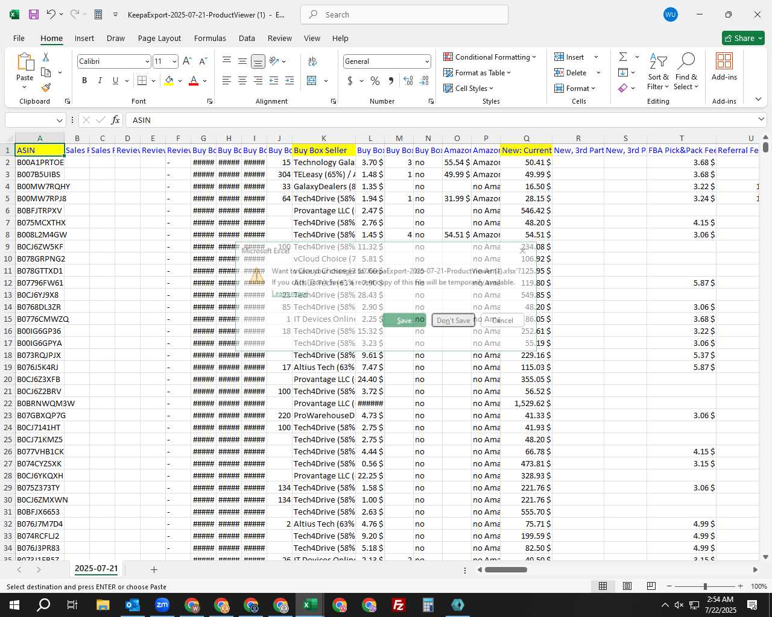Open the Add-ins icon

tap(724, 66)
